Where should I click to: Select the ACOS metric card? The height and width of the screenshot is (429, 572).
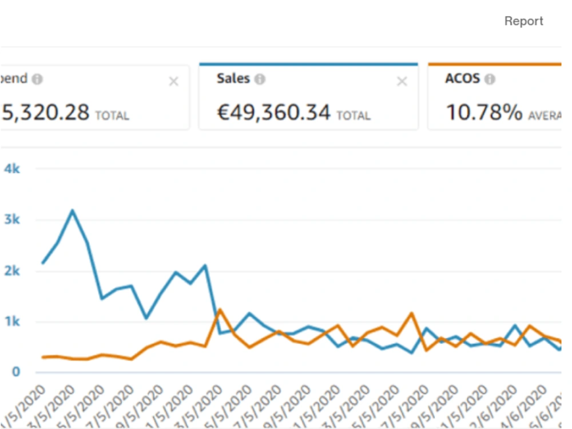[x=494, y=96]
